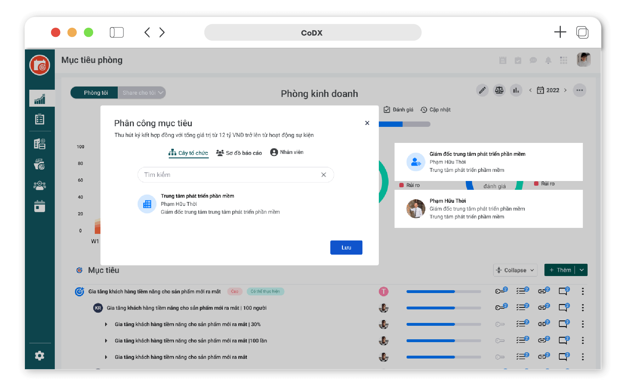Expand the '| 30%' key result row
Image resolution: width=626 pixels, height=384 pixels.
106,324
